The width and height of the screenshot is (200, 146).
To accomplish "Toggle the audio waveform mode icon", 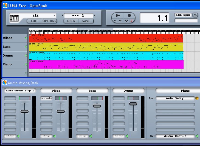I will pos(126,21).
